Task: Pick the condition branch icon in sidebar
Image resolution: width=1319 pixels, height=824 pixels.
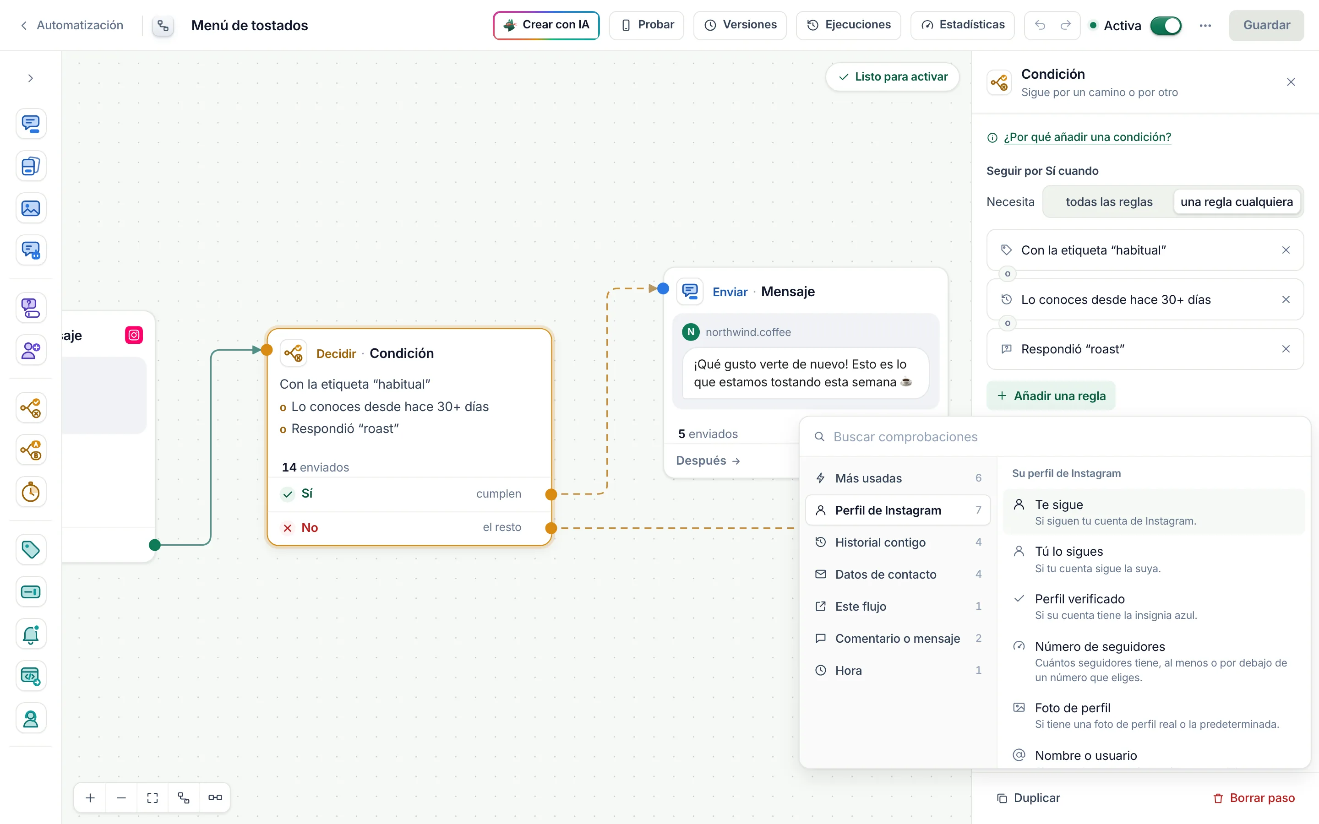Action: 31,407
